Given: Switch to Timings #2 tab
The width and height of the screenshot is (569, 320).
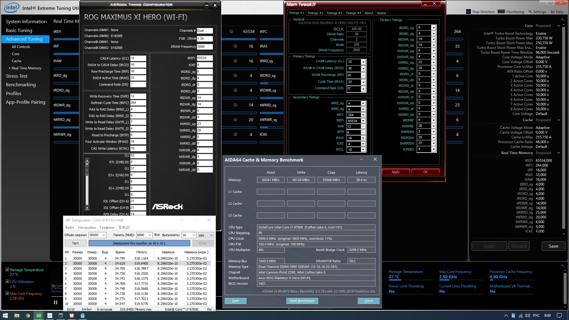Looking at the screenshot, I should [315, 13].
